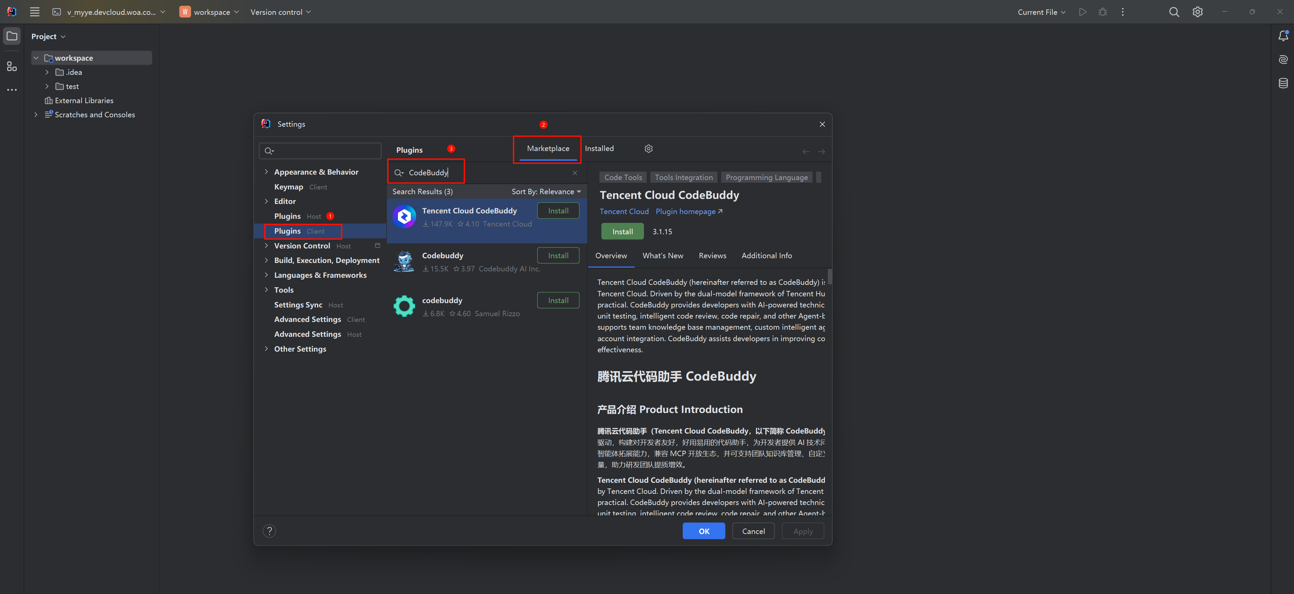
Task: Open the Reviews tab of plugin details
Action: click(712, 256)
